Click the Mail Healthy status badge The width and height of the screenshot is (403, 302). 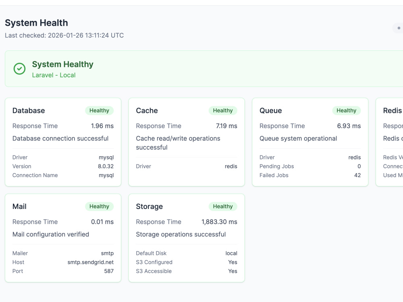tap(99, 207)
